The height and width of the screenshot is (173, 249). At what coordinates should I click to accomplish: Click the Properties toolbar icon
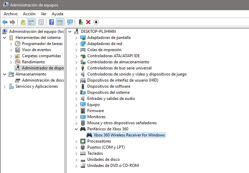pyautogui.click(x=41, y=22)
